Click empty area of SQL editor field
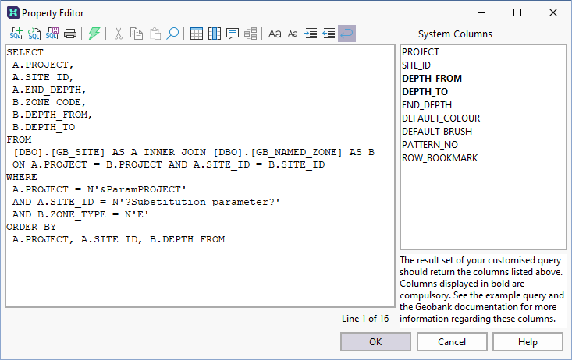This screenshot has height=360, width=572. (200, 277)
